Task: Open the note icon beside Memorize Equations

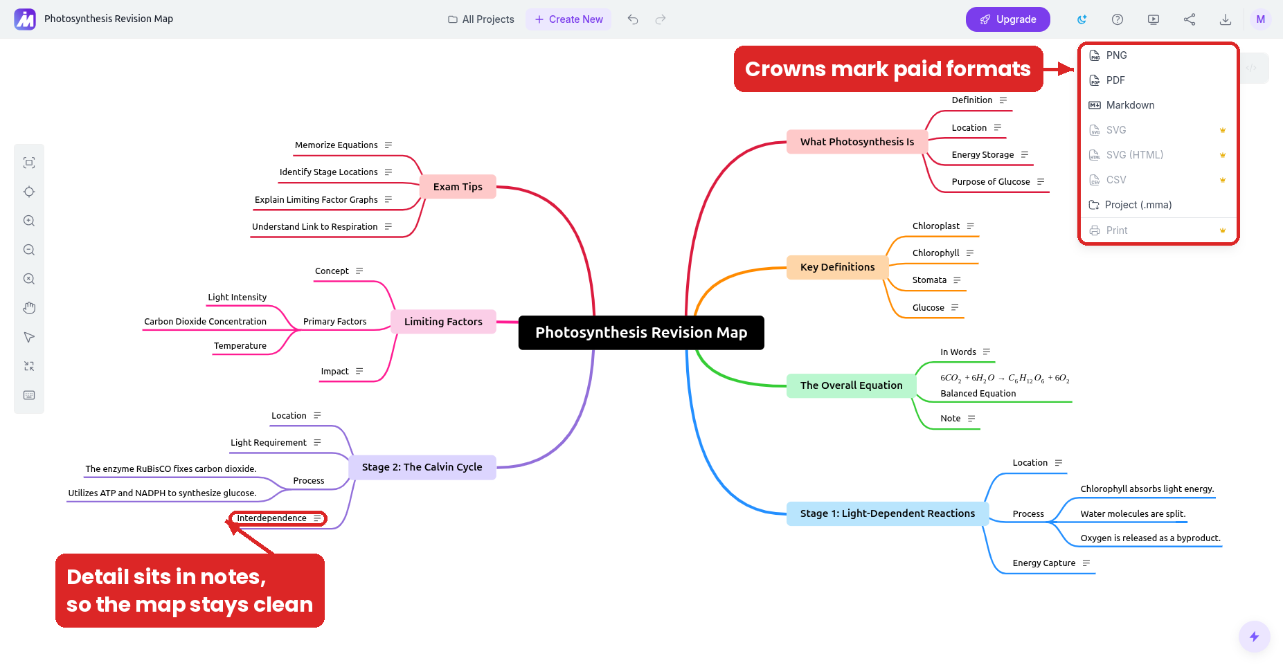Action: (388, 145)
